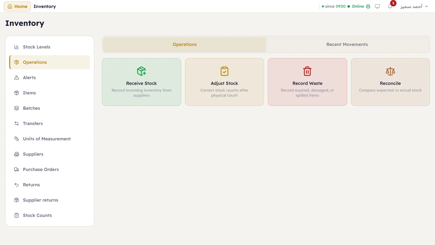Screen dimensions: 435x245
Task: Click the Items cube icon
Action: 17,93
